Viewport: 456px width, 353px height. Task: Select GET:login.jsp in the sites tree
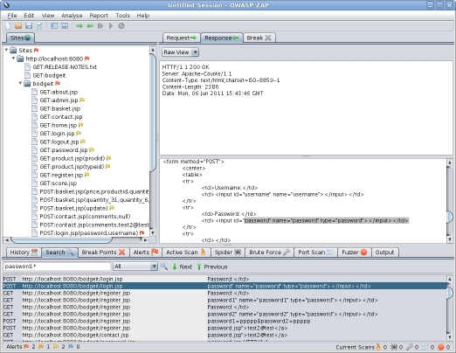pyautogui.click(x=57, y=134)
